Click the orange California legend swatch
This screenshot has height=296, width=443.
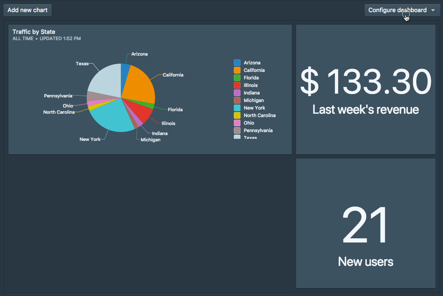[237, 70]
